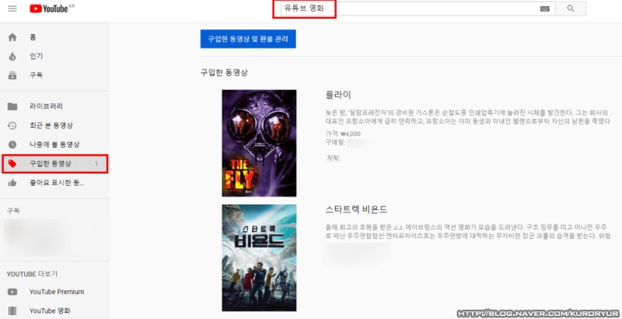Screen dimensions: 622x319
Task: Click the 라이브러리 folder icon
Action: coord(12,107)
